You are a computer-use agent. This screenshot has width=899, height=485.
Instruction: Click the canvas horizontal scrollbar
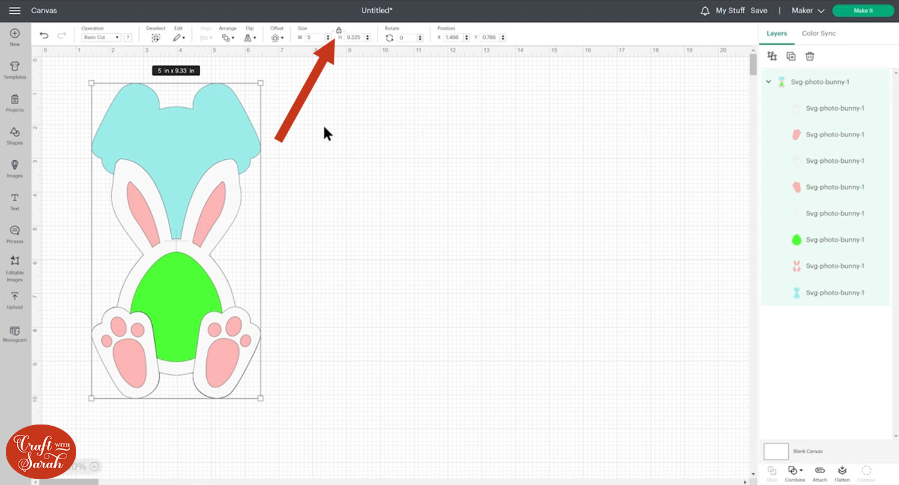click(x=69, y=481)
